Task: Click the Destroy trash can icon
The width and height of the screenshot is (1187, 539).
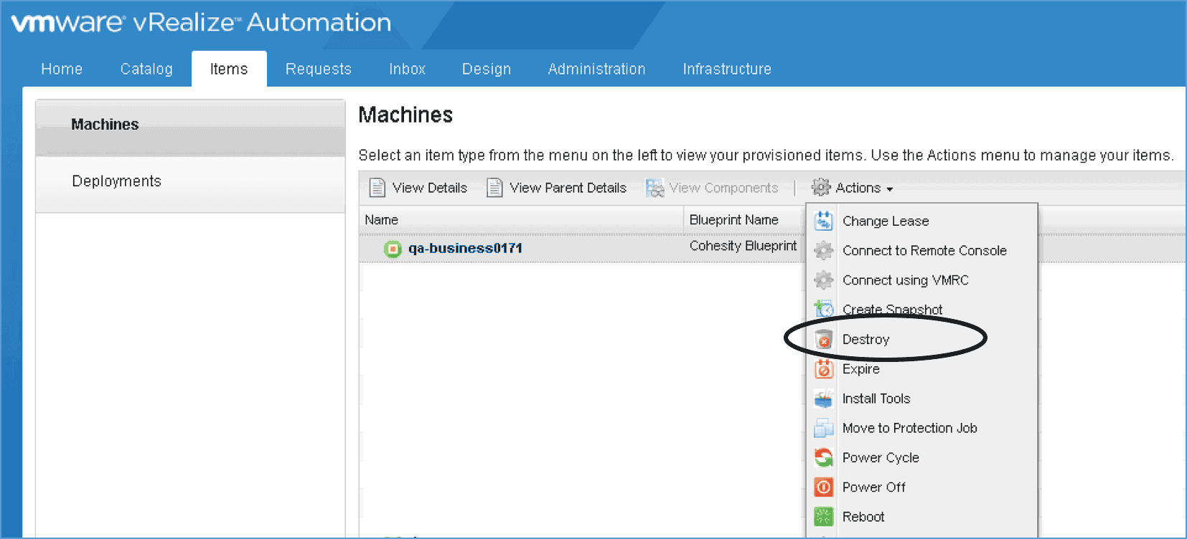Action: coord(824,340)
